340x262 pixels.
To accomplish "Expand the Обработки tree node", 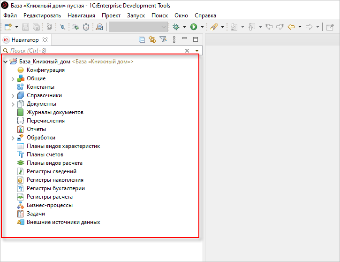I will [x=13, y=138].
